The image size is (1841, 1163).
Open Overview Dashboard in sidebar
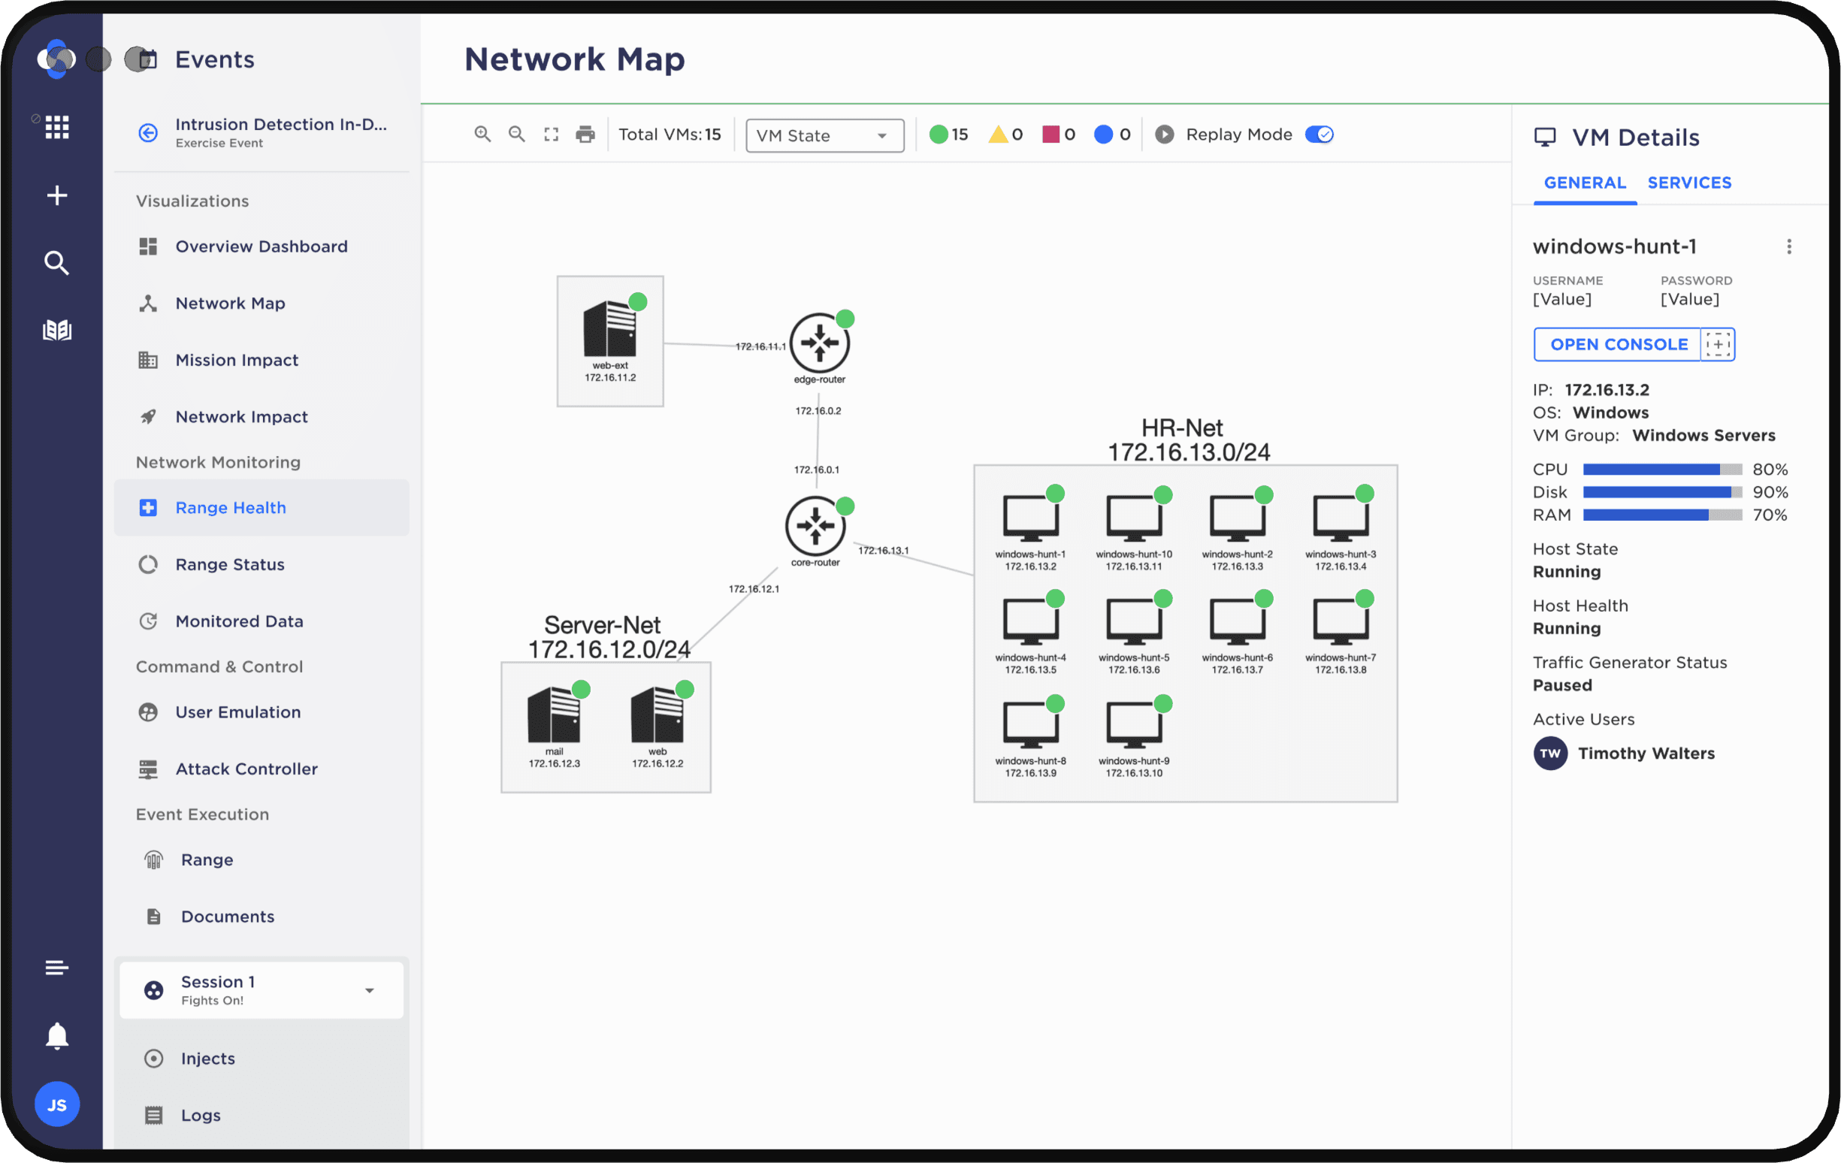pyautogui.click(x=261, y=246)
